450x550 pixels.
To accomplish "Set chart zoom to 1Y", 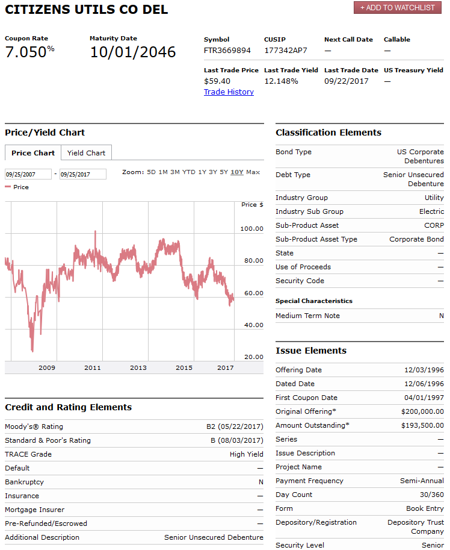I will point(202,172).
